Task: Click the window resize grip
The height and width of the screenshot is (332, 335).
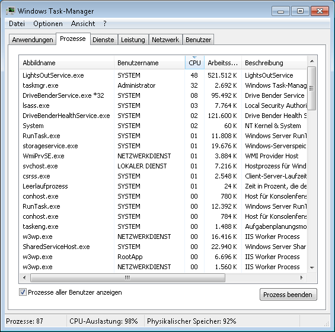Action: pos(327,324)
